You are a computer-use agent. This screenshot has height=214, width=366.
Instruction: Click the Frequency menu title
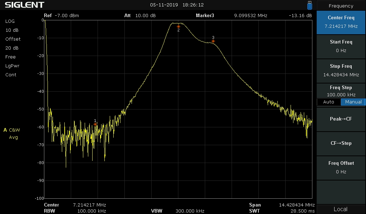[341, 6]
